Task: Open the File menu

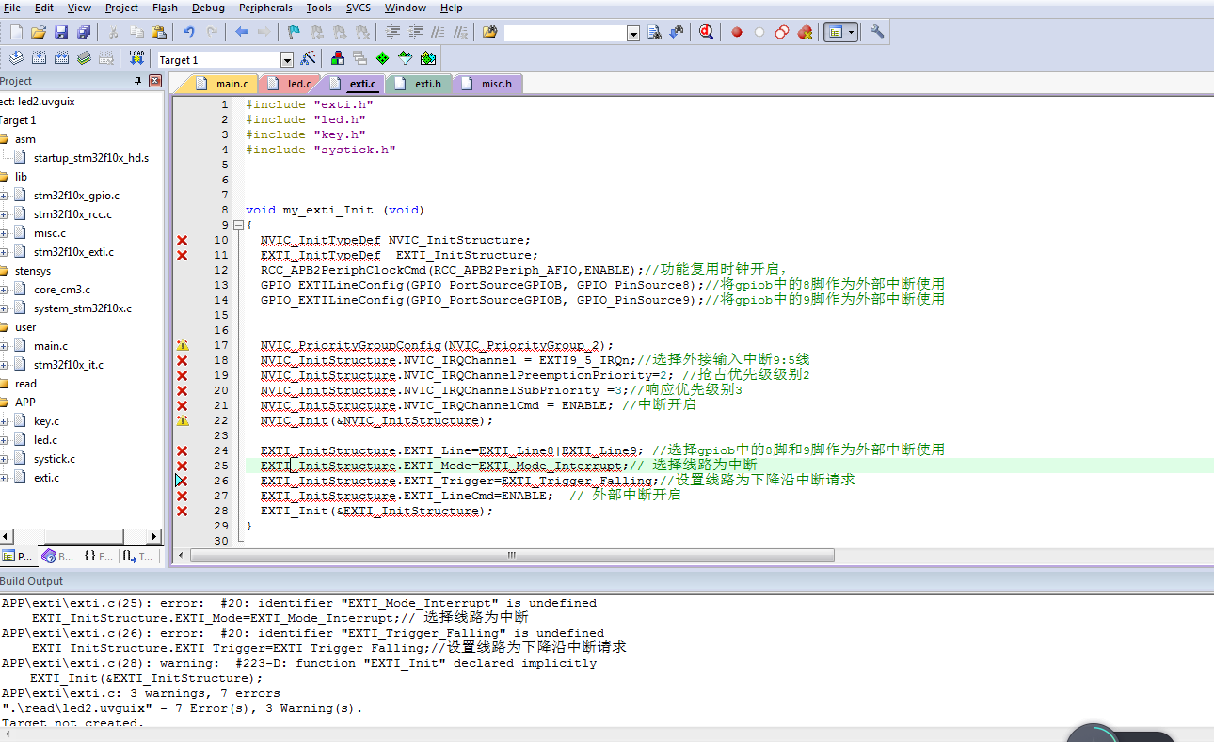Action: (x=12, y=8)
